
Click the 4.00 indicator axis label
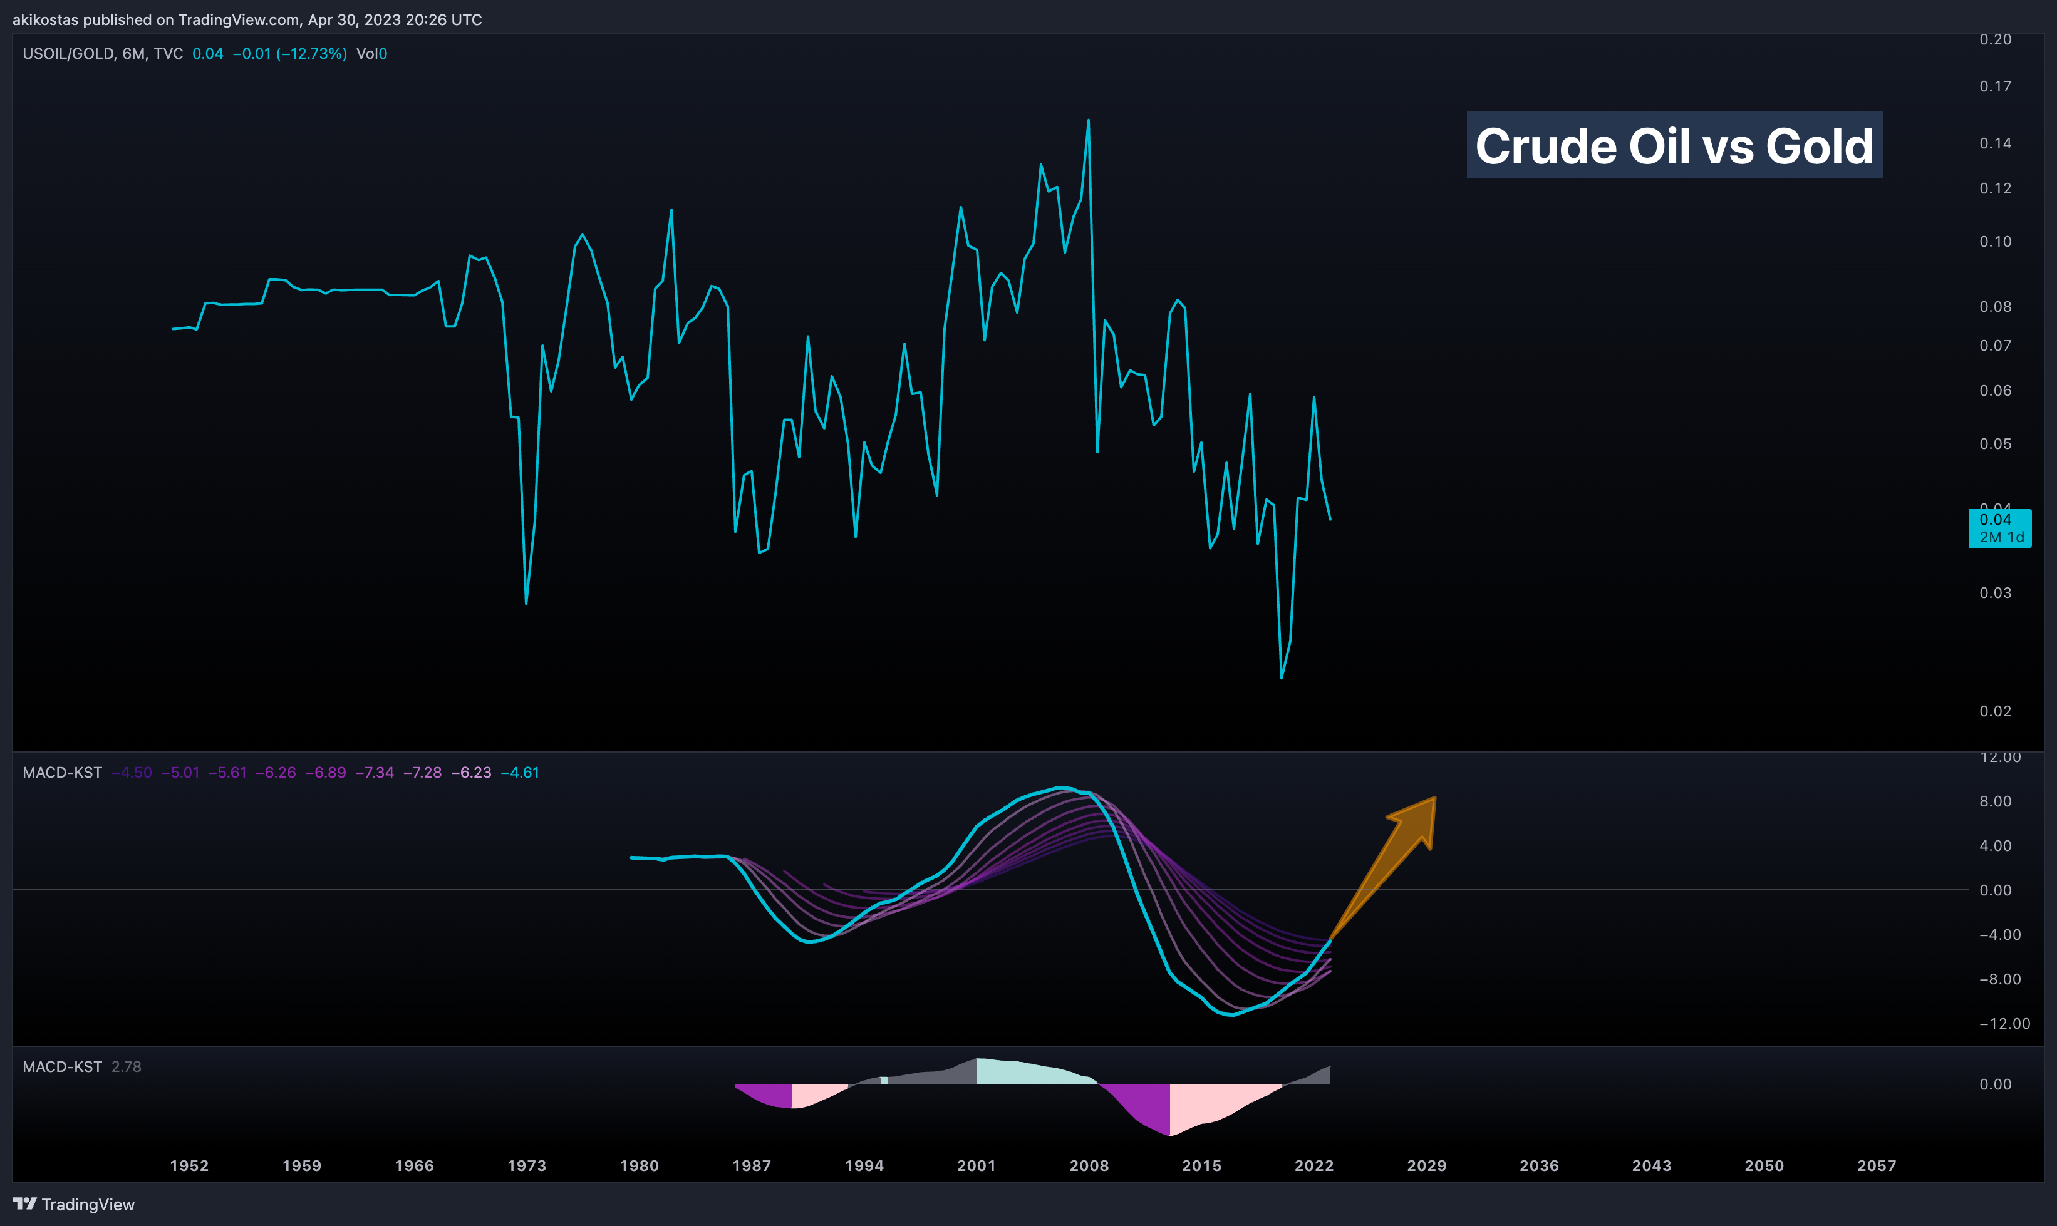pyautogui.click(x=1995, y=846)
